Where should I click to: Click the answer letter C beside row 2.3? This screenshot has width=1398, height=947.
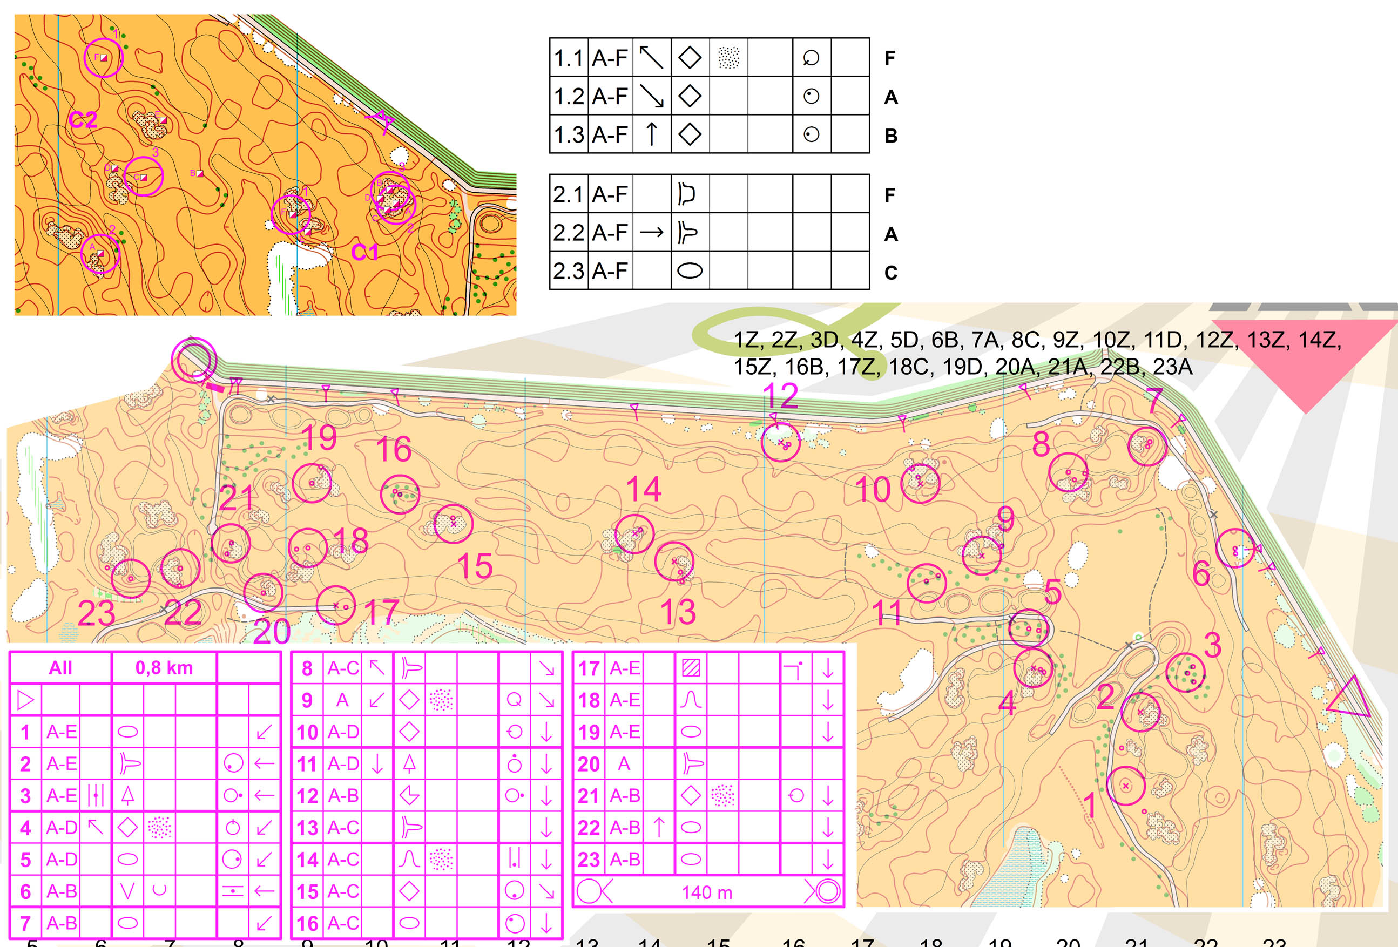(x=890, y=273)
